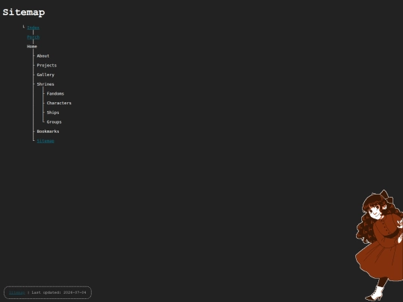This screenshot has height=302, width=403.
Task: Select the Bookmarks tree item
Action: (x=48, y=131)
